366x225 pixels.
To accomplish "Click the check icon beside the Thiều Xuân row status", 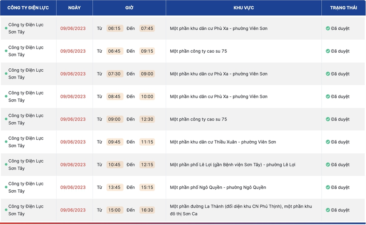I will [x=328, y=142].
